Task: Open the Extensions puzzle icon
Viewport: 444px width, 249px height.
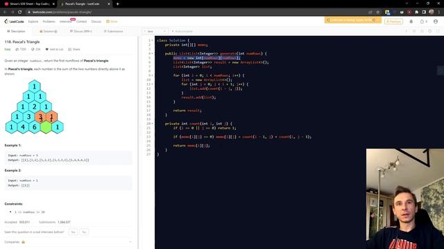Action: (416, 12)
